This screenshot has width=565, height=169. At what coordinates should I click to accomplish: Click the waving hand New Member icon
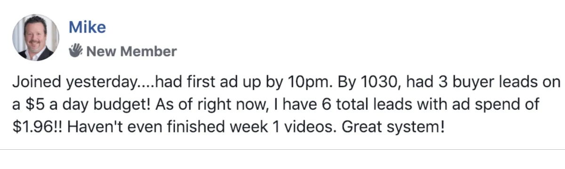pyautogui.click(x=76, y=51)
